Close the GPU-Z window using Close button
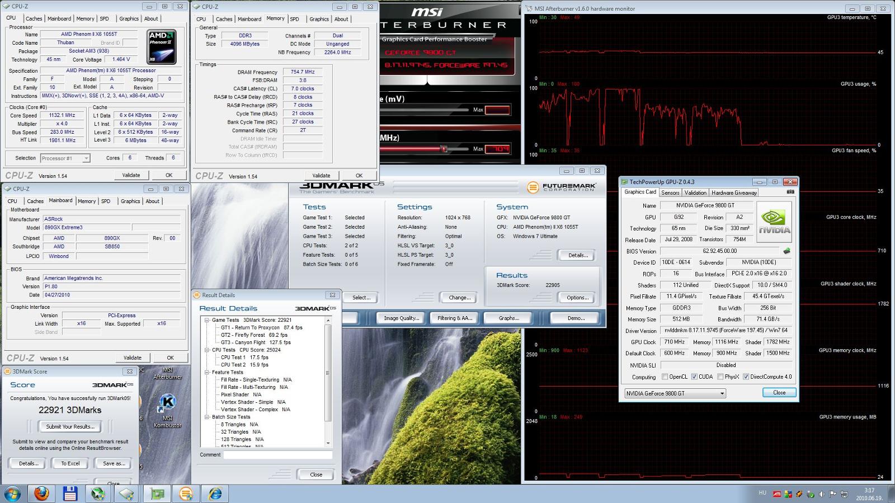The image size is (895, 503). point(779,392)
